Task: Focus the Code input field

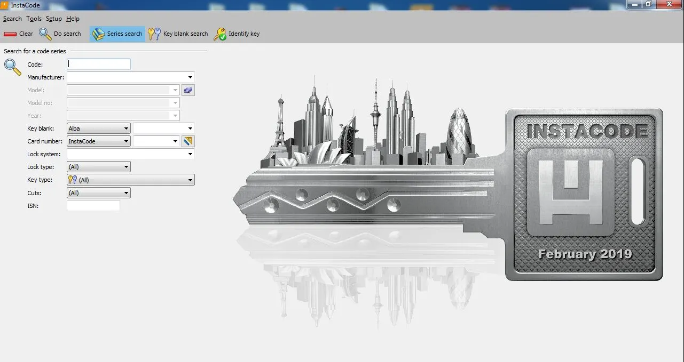Action: pyautogui.click(x=99, y=64)
